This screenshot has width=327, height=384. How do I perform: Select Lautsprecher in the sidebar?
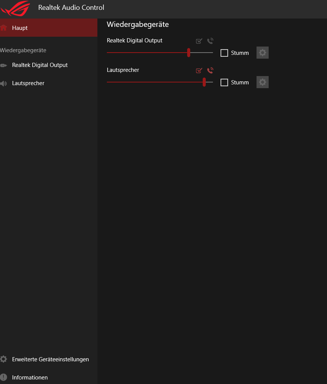click(49, 83)
